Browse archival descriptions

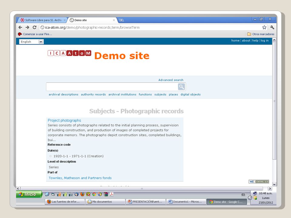coord(63,94)
